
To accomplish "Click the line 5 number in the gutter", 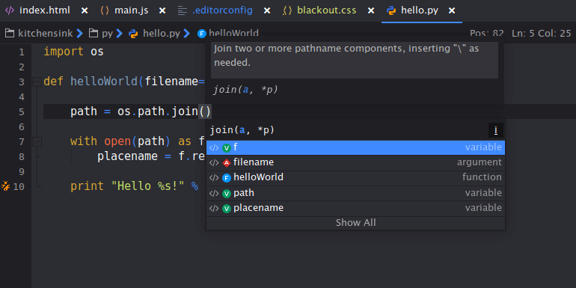I will [x=21, y=111].
